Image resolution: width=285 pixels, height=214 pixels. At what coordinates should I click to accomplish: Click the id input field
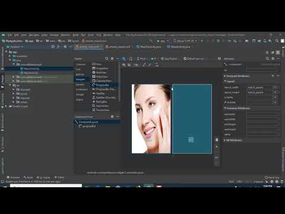262,70
